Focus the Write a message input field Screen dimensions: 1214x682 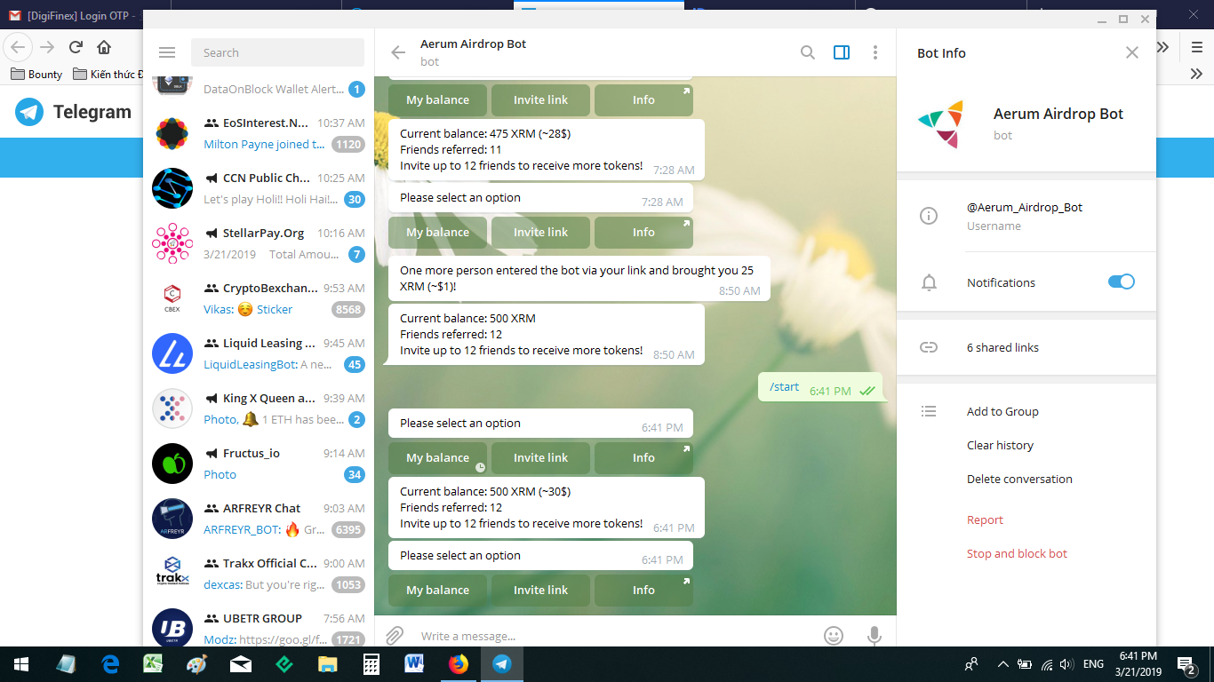pos(613,636)
